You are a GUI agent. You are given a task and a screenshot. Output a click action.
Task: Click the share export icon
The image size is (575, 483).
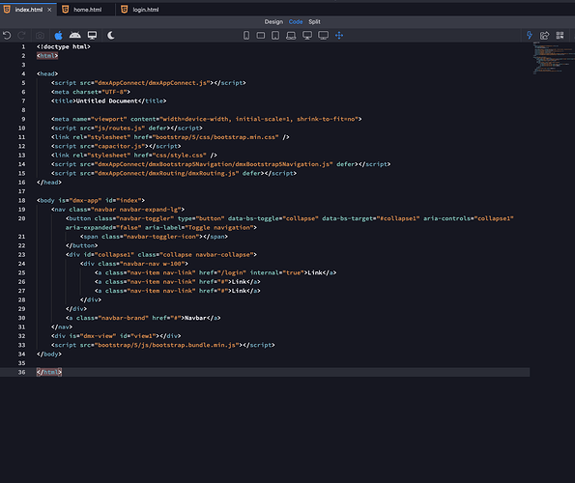[x=545, y=35]
